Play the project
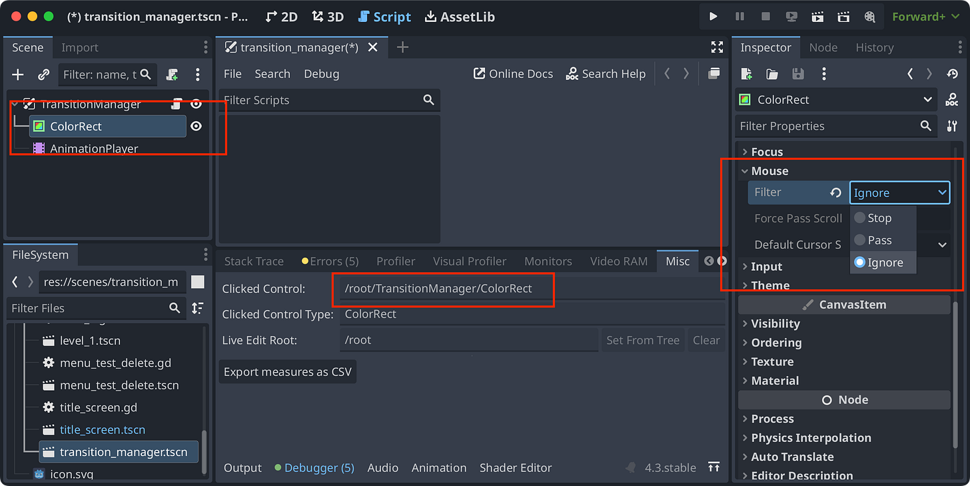This screenshot has height=486, width=970. [712, 17]
